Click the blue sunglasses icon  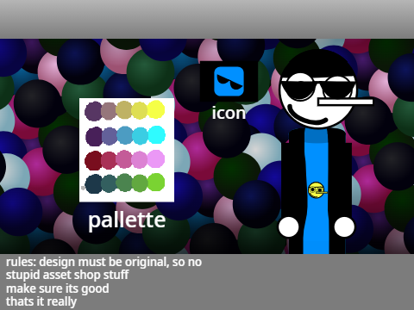pos(229,81)
